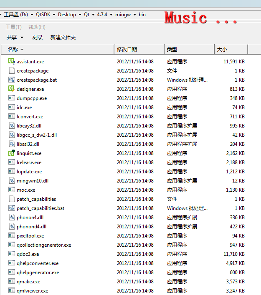Click the libeay32.dll file icon

(12, 125)
